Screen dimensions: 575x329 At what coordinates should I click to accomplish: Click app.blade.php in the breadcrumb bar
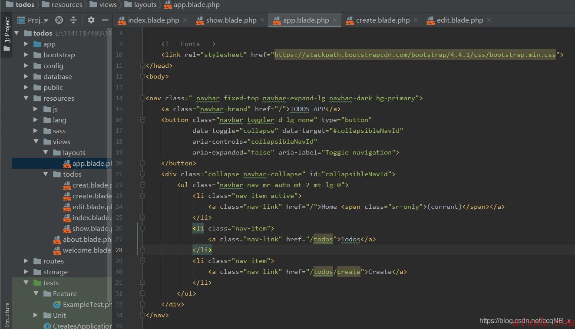(x=192, y=5)
